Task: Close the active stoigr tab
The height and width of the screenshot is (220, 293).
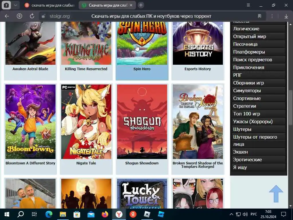Action: pos(131,5)
